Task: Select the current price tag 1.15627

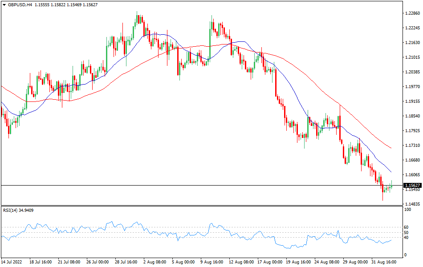Action: click(412, 185)
